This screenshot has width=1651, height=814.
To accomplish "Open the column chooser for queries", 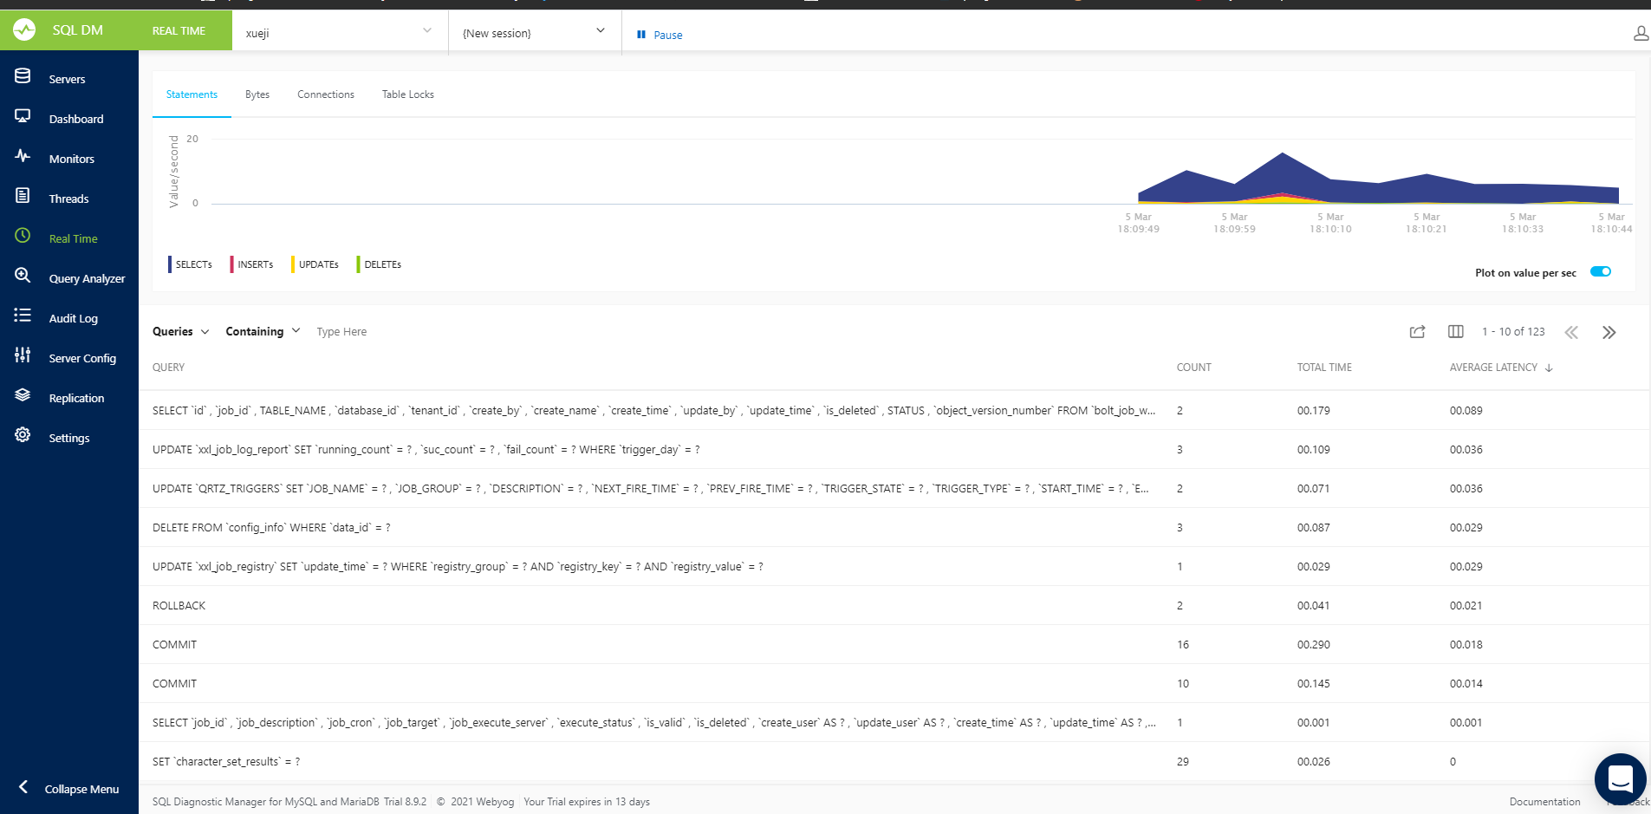I will click(1455, 331).
